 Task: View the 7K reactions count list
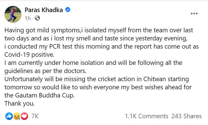point(35,116)
